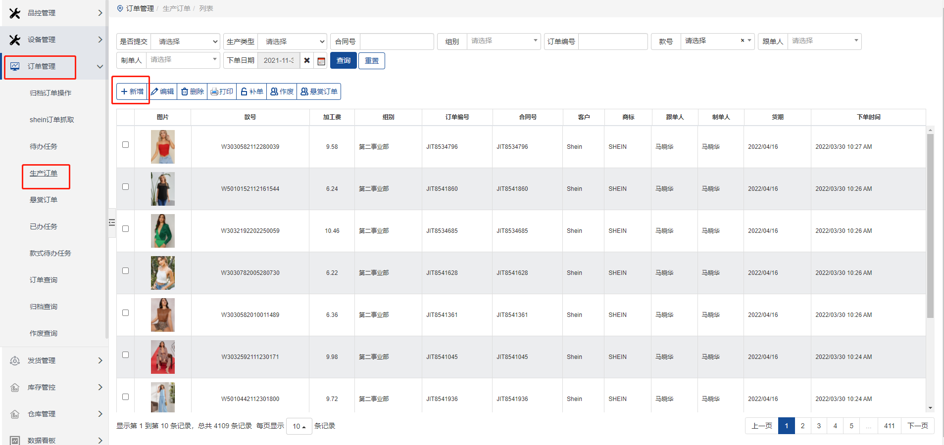Click the 悬赏订单 toolbar button
The width and height of the screenshot is (944, 445).
[319, 91]
